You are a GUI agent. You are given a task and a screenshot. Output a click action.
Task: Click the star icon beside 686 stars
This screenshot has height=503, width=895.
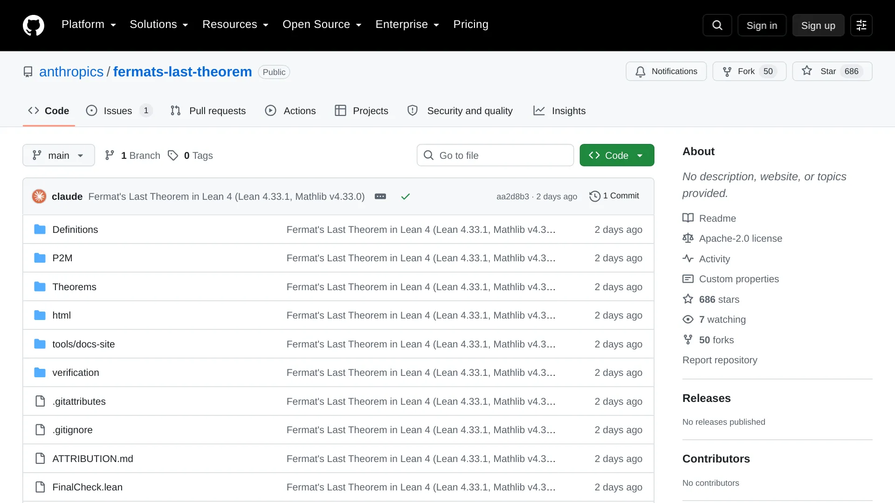[688, 299]
